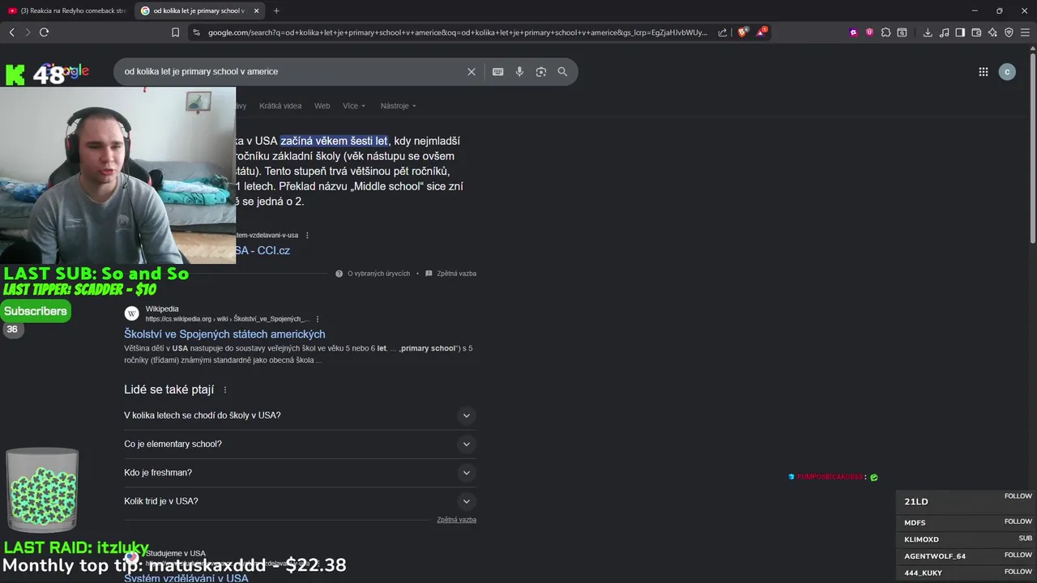Open the Google account avatar
Screen dimensions: 1037x583
point(1007,72)
